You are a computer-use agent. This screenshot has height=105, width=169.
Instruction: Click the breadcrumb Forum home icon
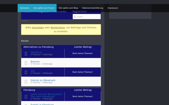tap(22, 21)
